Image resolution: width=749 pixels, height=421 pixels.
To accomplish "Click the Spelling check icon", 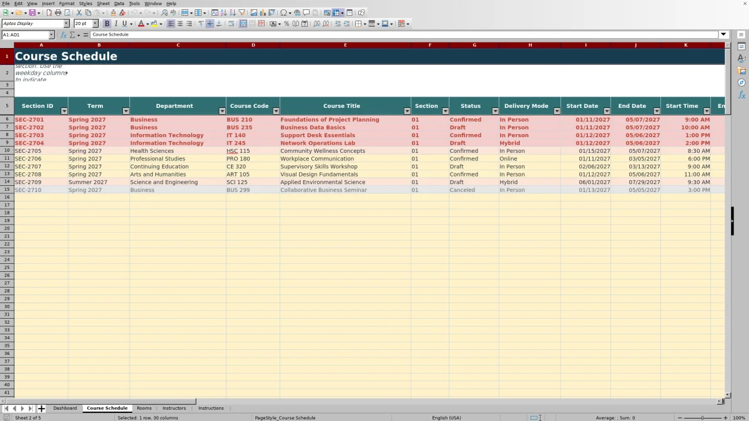I will click(x=173, y=12).
